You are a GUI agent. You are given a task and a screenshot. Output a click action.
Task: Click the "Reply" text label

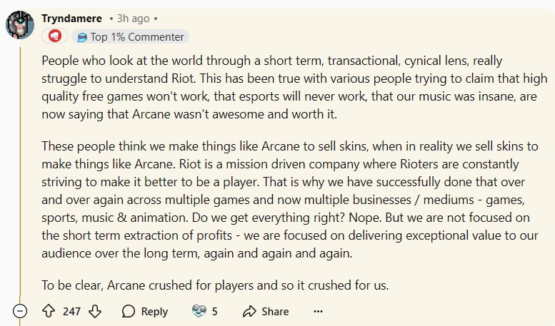coord(154,312)
